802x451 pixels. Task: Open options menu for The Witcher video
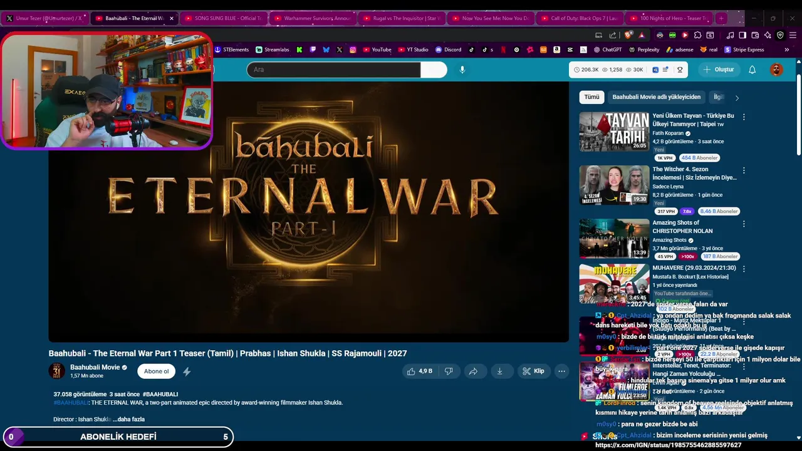pyautogui.click(x=744, y=170)
